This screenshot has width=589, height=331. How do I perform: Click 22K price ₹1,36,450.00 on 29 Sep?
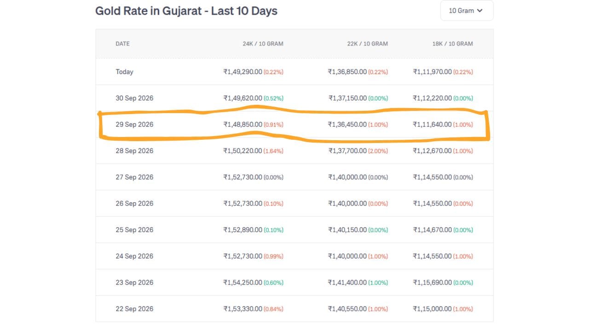[347, 125]
